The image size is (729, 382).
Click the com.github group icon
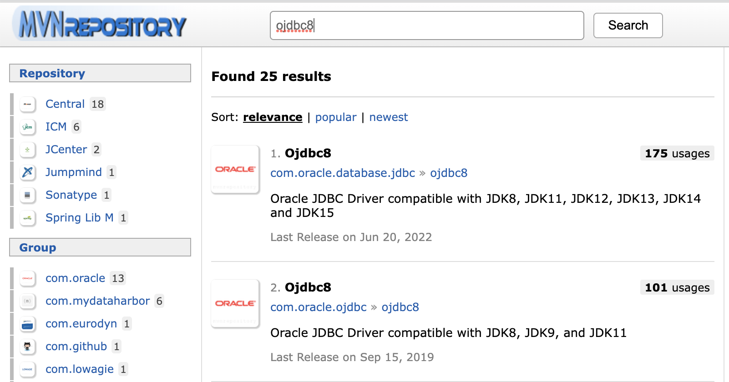click(x=27, y=347)
